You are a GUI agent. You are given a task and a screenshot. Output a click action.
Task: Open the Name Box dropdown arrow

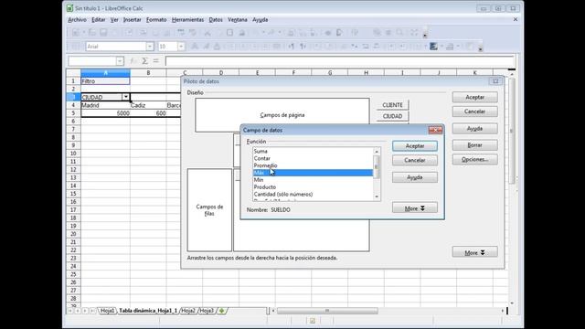coord(120,61)
